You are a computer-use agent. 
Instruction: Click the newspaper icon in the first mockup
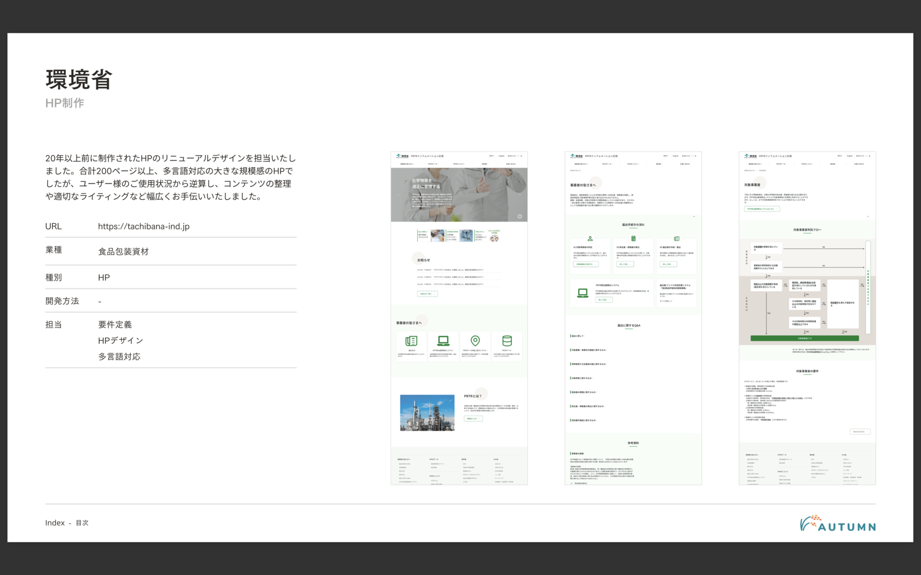[411, 341]
